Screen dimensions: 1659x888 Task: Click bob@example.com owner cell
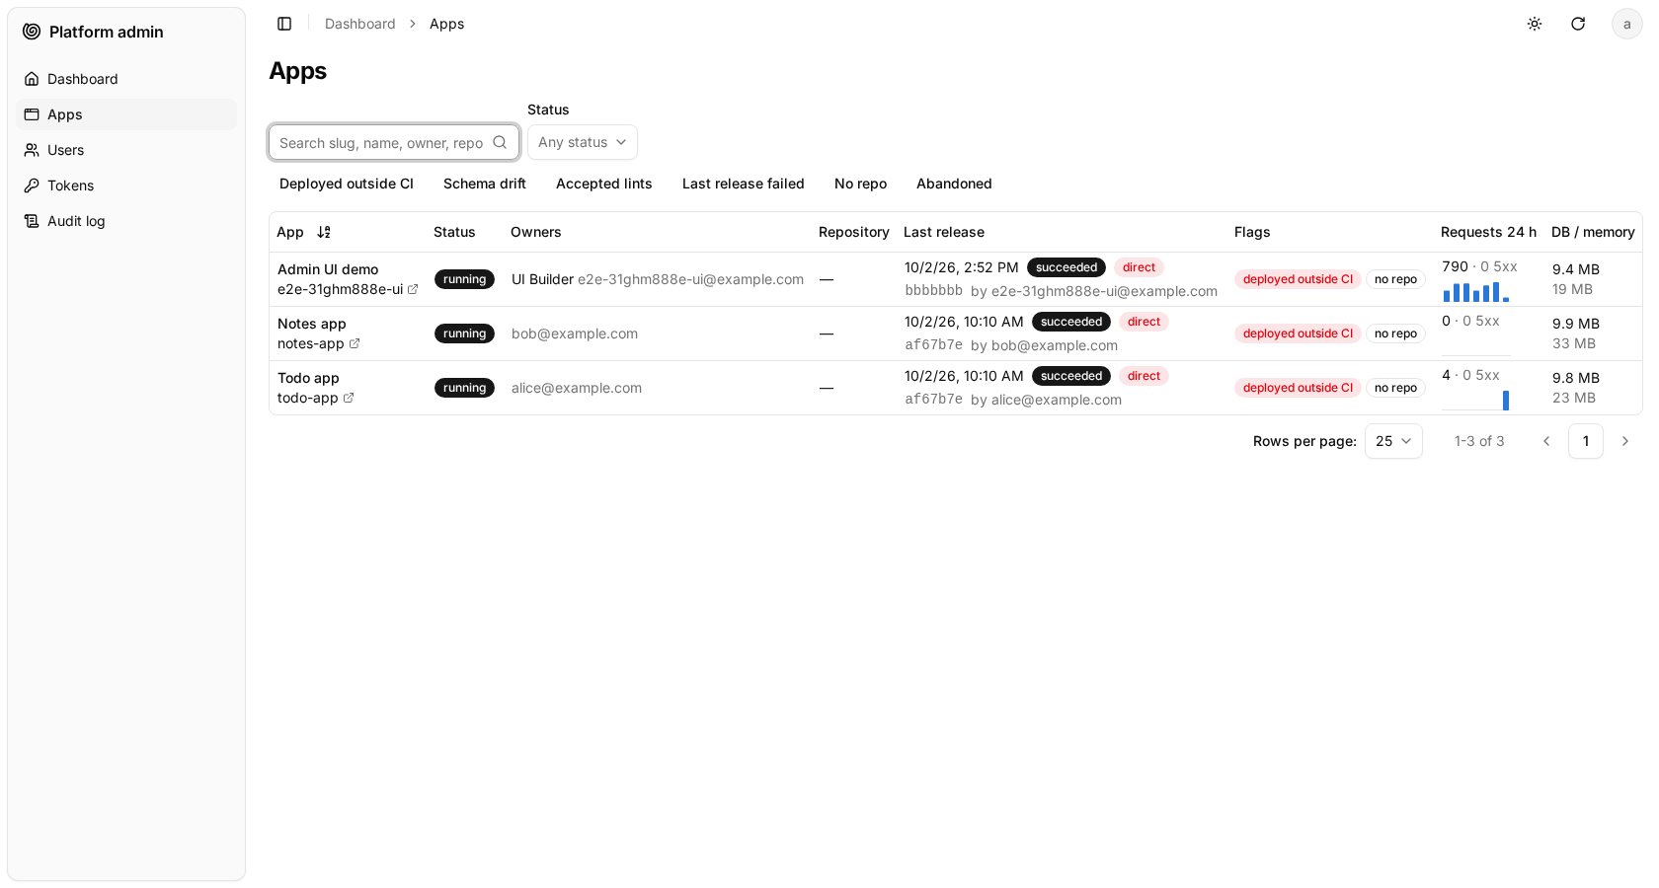point(575,333)
